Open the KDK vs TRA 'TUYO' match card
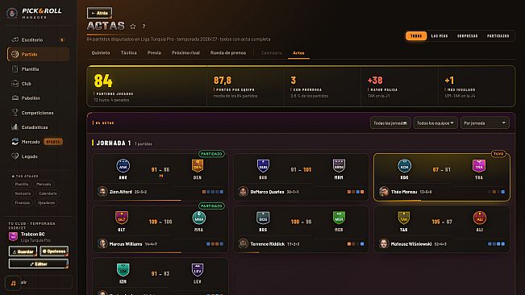525x295 pixels. pos(442,177)
